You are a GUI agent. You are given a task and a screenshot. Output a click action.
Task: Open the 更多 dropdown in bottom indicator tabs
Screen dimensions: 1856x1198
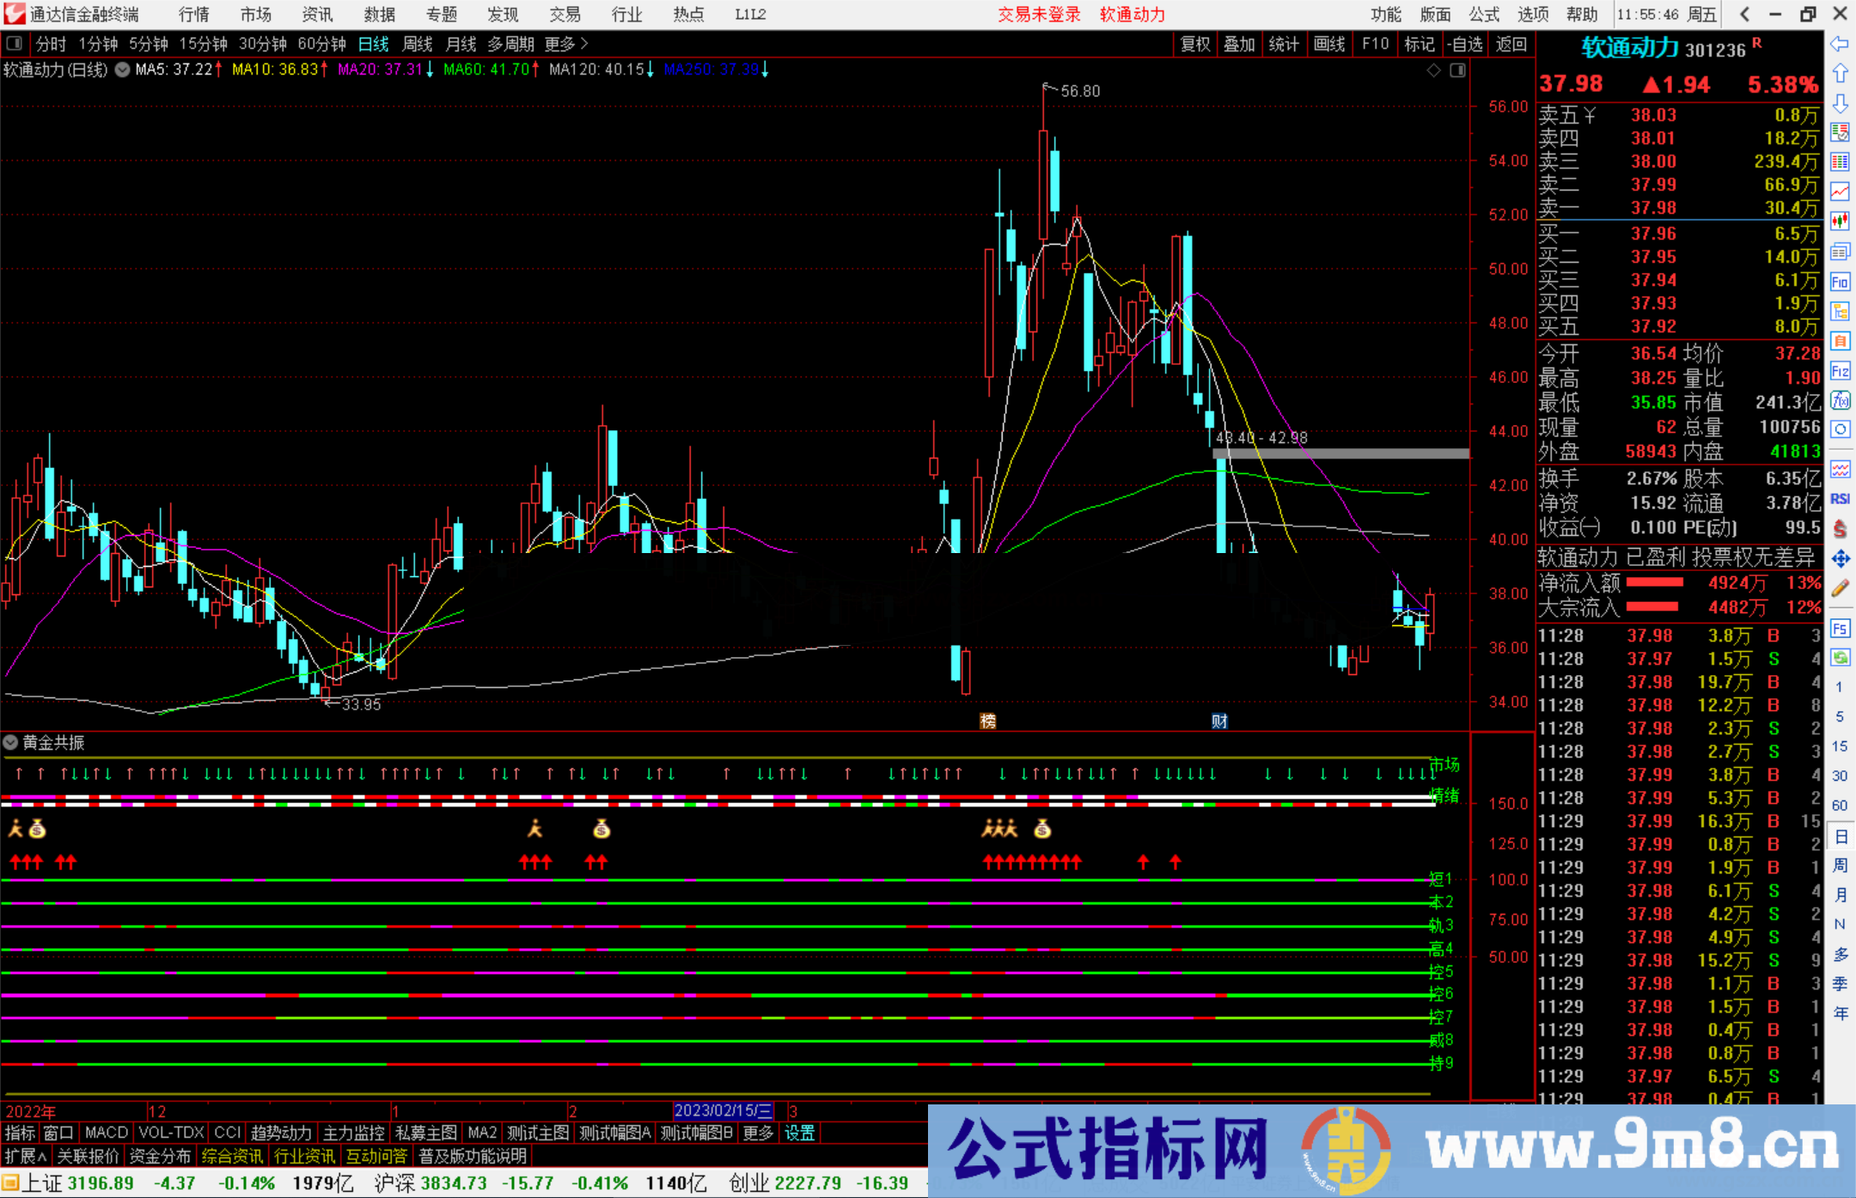coord(756,1133)
